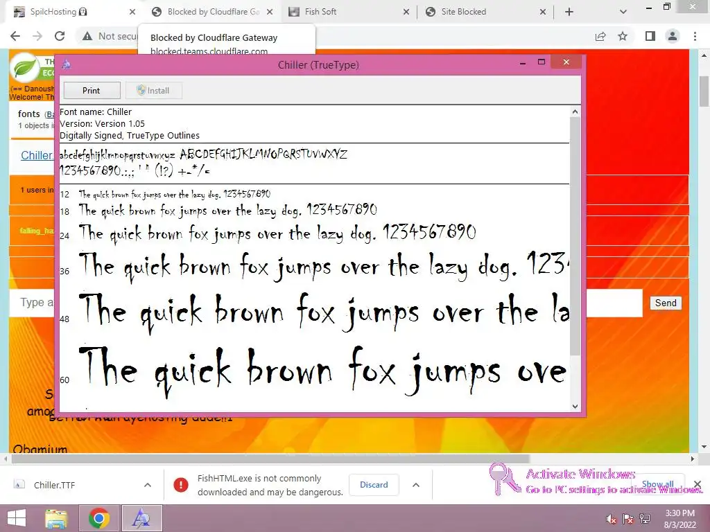The width and height of the screenshot is (710, 532).
Task: Go back in browser history
Action: 15,36
